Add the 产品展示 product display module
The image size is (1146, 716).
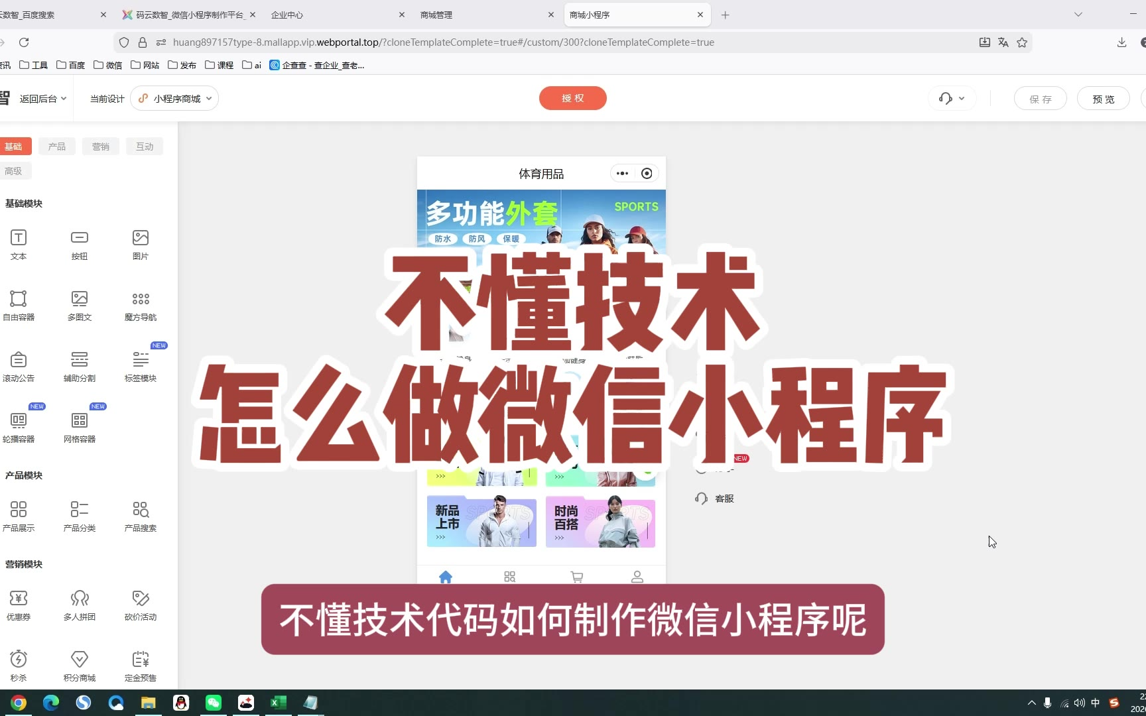tap(19, 516)
